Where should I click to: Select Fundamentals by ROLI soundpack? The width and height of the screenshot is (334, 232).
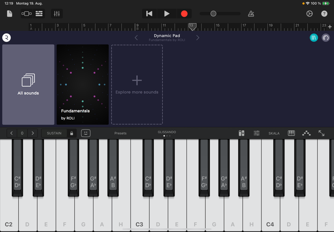click(83, 84)
